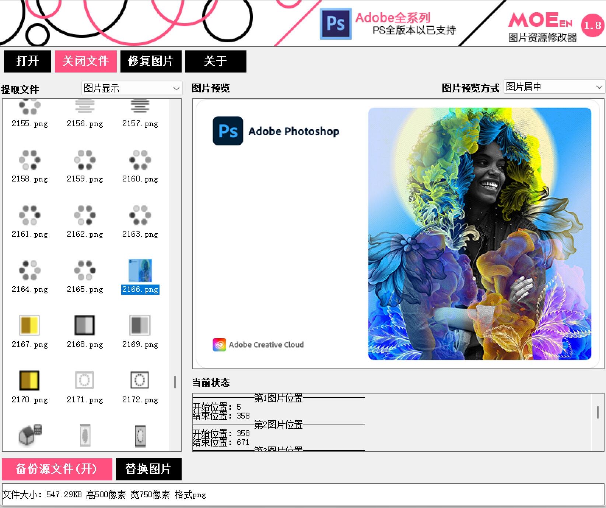The image size is (606, 508).
Task: Click the 1.8 version badge
Action: pyautogui.click(x=592, y=25)
